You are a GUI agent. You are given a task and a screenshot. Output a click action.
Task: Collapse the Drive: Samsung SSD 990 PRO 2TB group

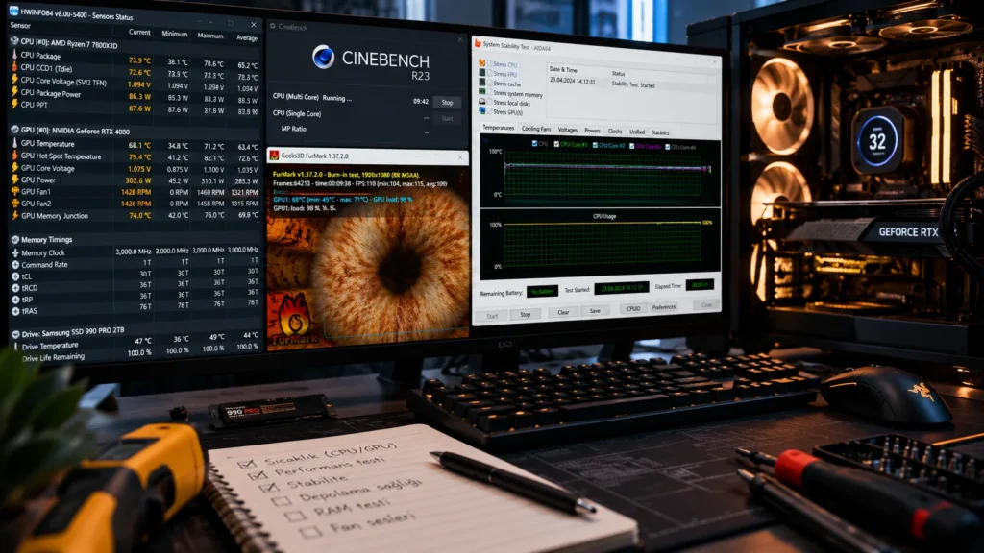pos(15,333)
